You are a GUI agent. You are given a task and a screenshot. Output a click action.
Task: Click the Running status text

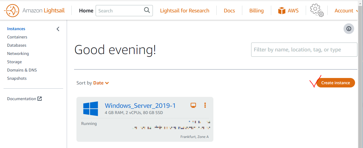click(x=89, y=123)
